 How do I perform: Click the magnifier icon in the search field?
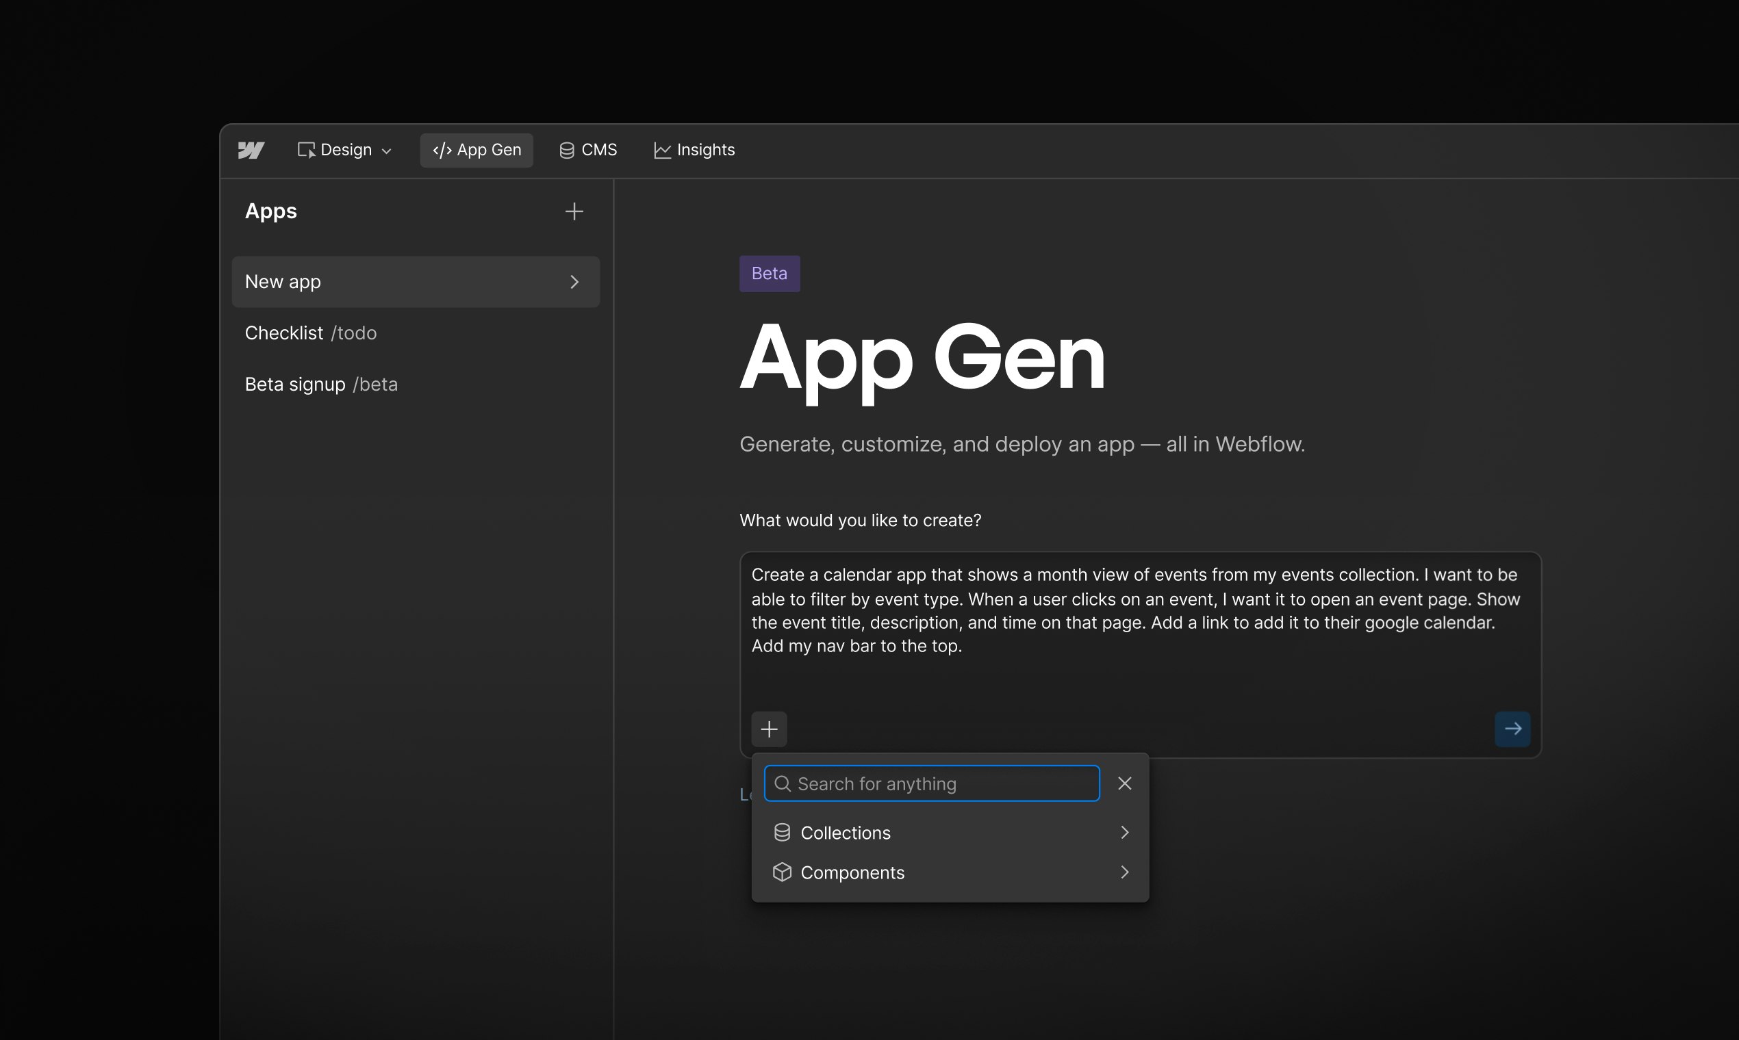click(783, 783)
